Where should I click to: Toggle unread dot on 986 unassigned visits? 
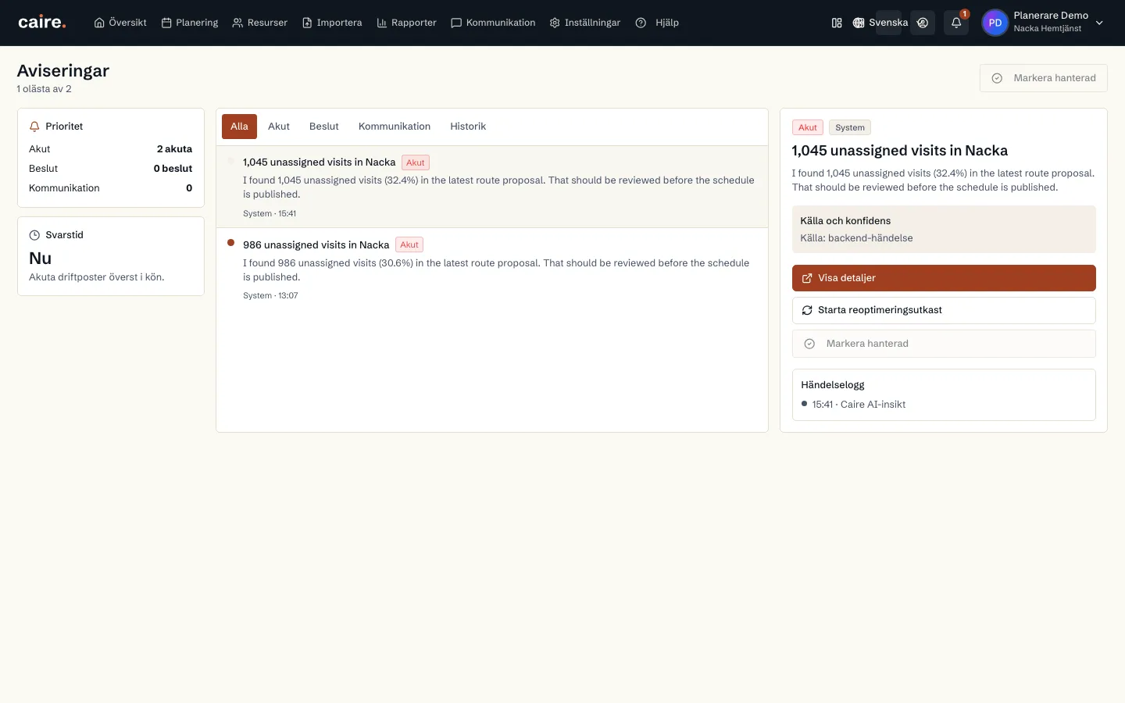[230, 243]
